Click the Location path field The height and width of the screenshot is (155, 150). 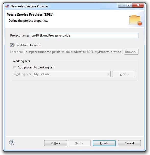(73, 52)
